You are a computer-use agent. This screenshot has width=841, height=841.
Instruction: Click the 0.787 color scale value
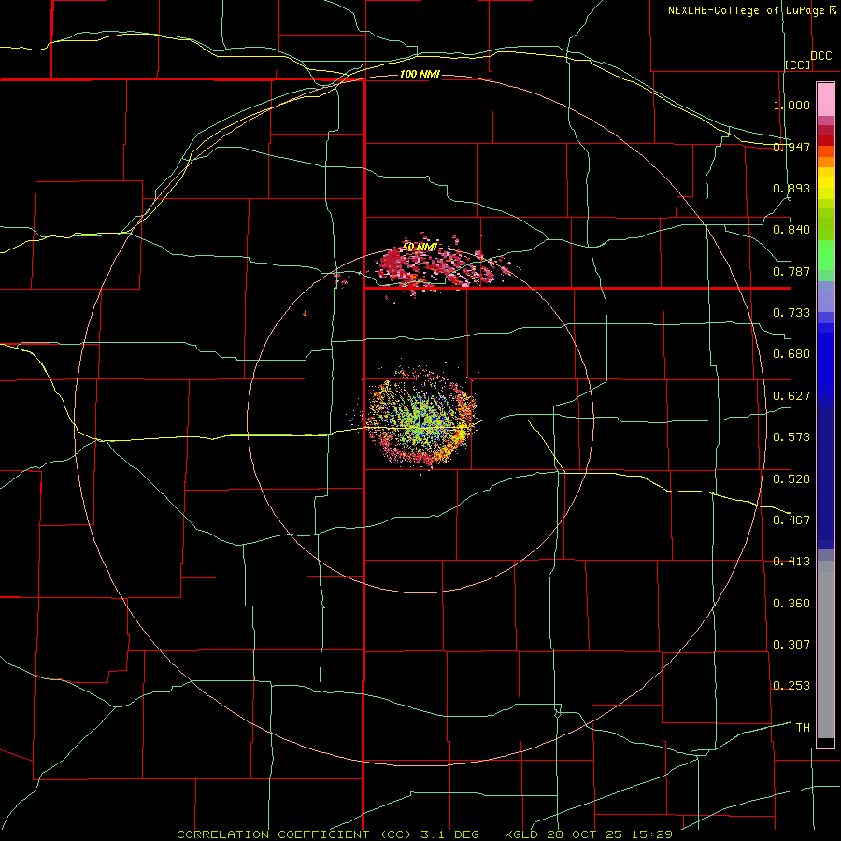point(791,271)
